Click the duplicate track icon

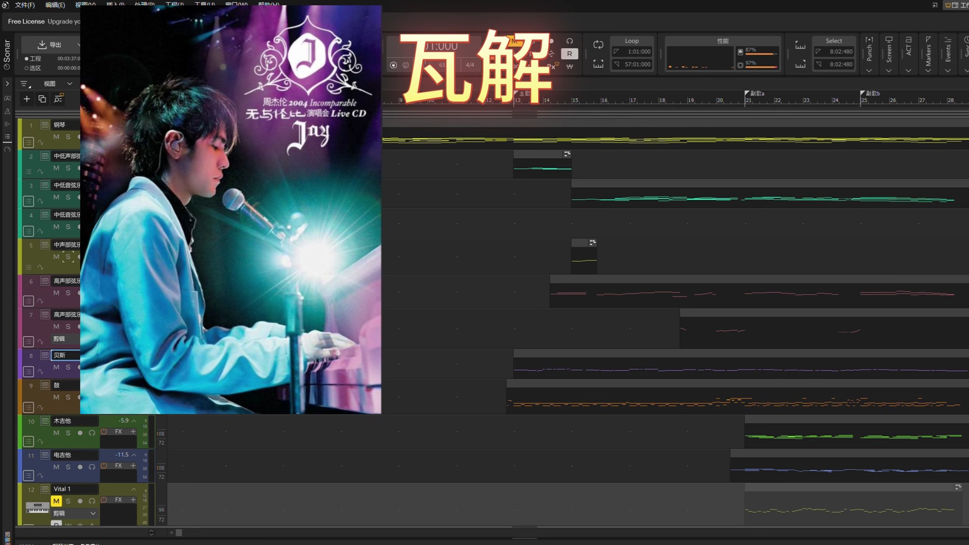[x=42, y=99]
